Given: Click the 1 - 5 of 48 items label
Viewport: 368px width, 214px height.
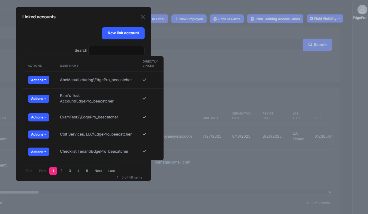Looking at the screenshot, I should click(130, 177).
